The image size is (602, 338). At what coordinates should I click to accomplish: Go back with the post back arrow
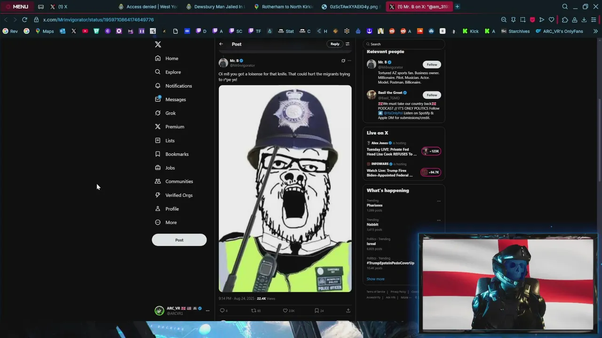(x=221, y=44)
